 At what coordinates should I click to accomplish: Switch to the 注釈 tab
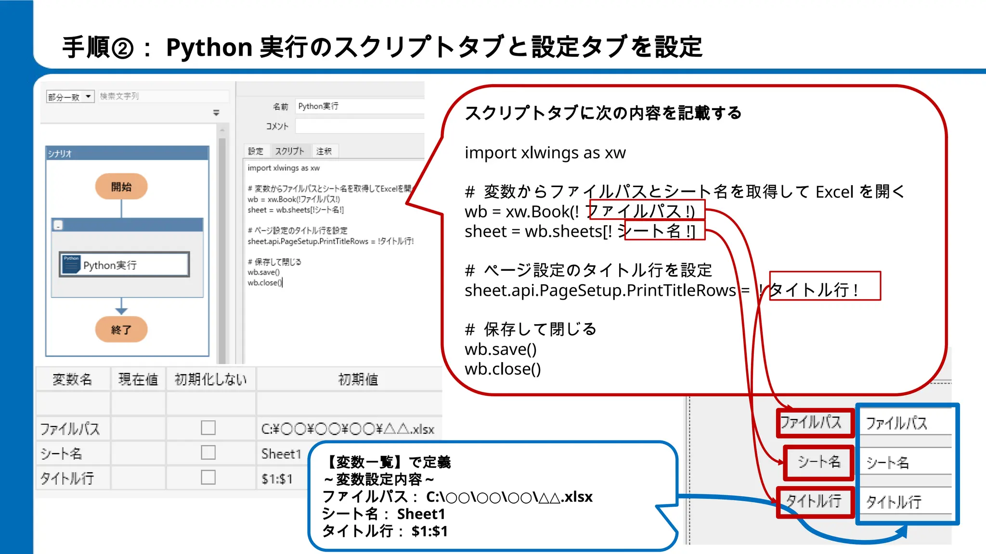(324, 151)
